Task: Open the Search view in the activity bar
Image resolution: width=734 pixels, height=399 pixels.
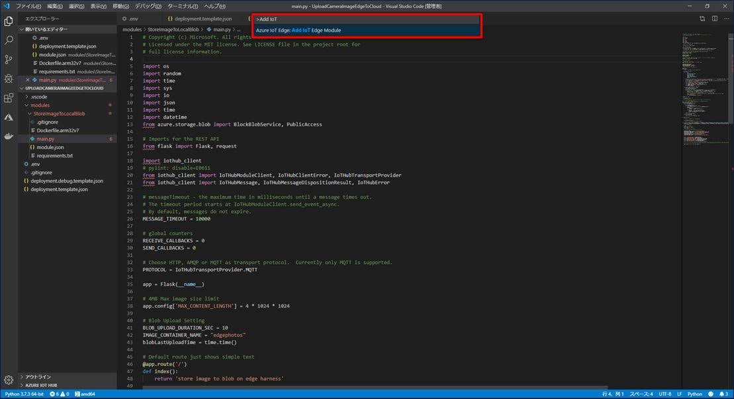Action: point(9,40)
